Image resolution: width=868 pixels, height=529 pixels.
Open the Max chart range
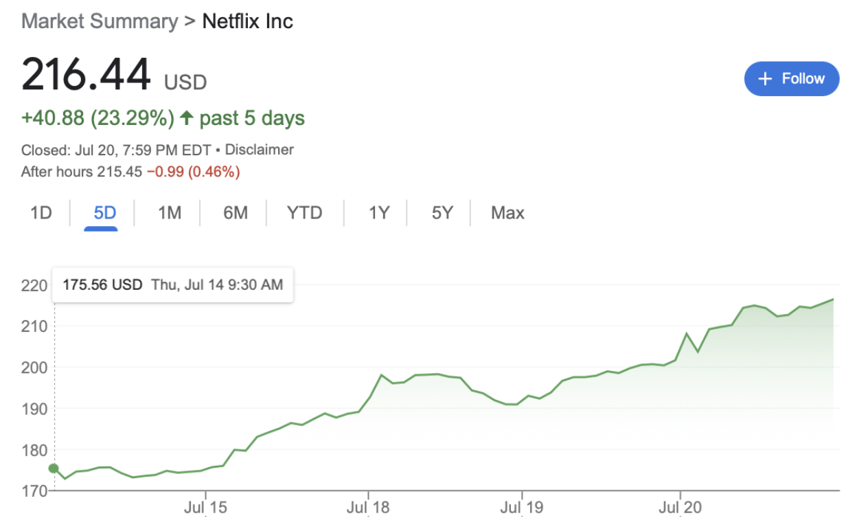[507, 213]
